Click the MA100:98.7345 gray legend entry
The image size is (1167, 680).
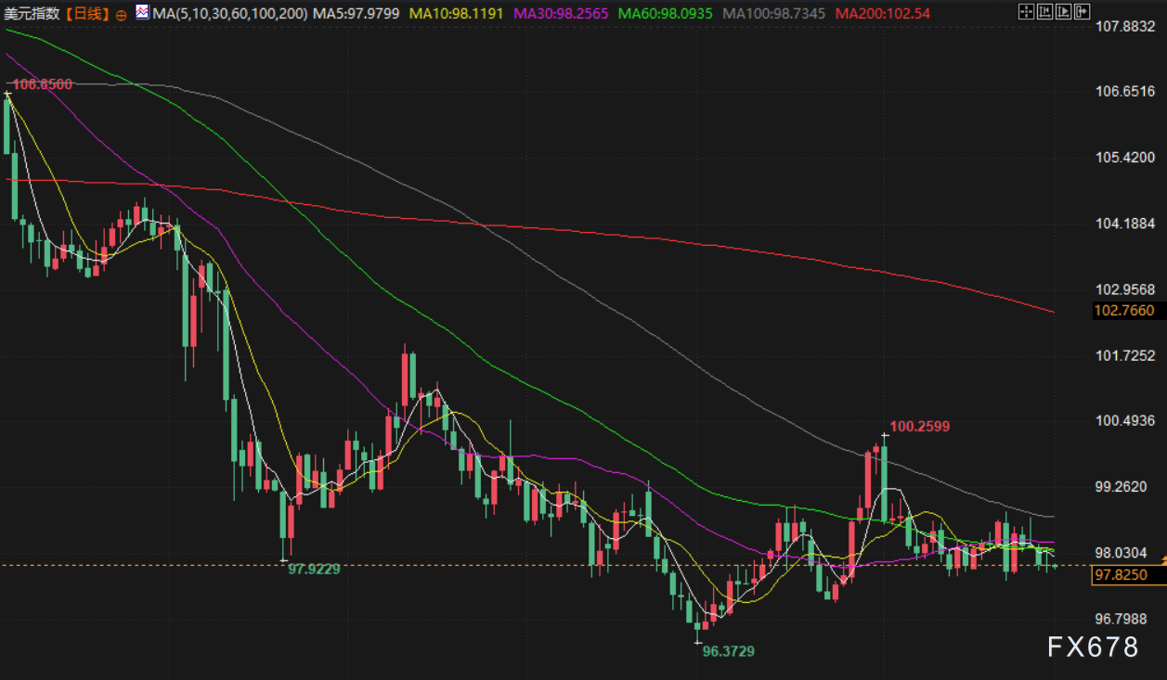(774, 14)
